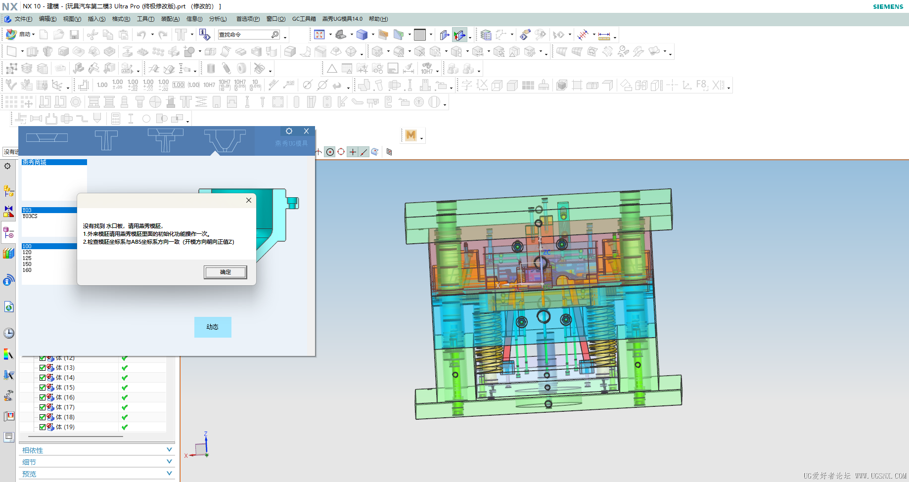909x482 pixels.
Task: Open the 插入(S) menu
Action: tap(96, 19)
